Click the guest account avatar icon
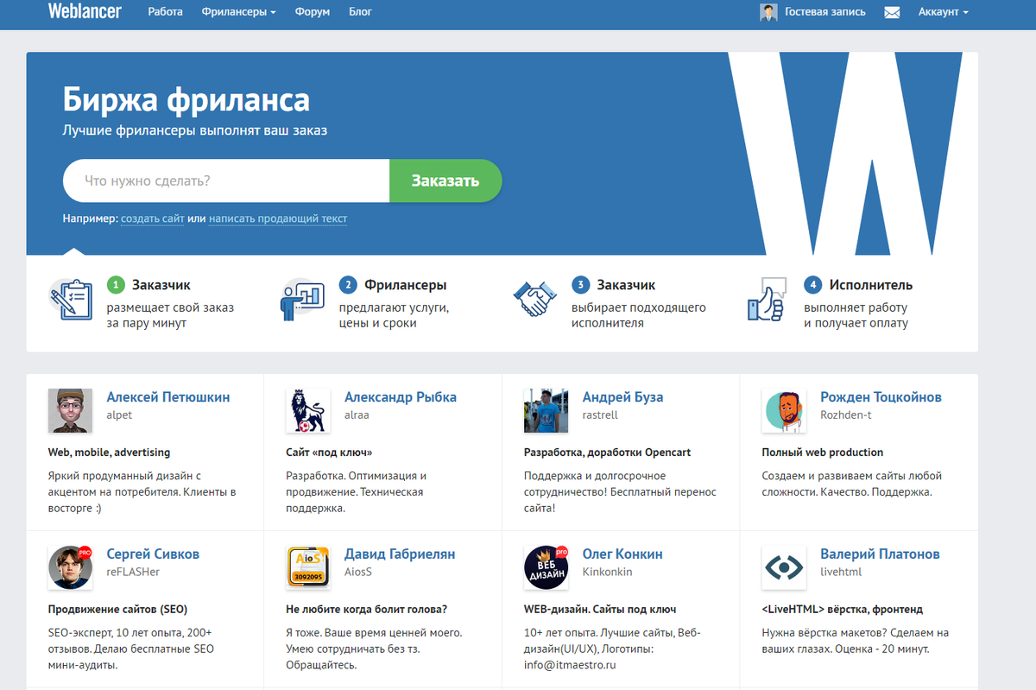The image size is (1036, 690). click(768, 12)
